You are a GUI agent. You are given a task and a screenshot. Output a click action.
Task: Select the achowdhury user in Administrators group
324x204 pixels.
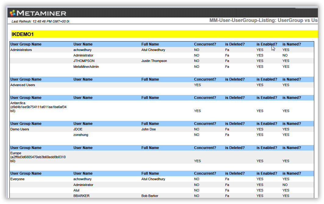point(82,50)
